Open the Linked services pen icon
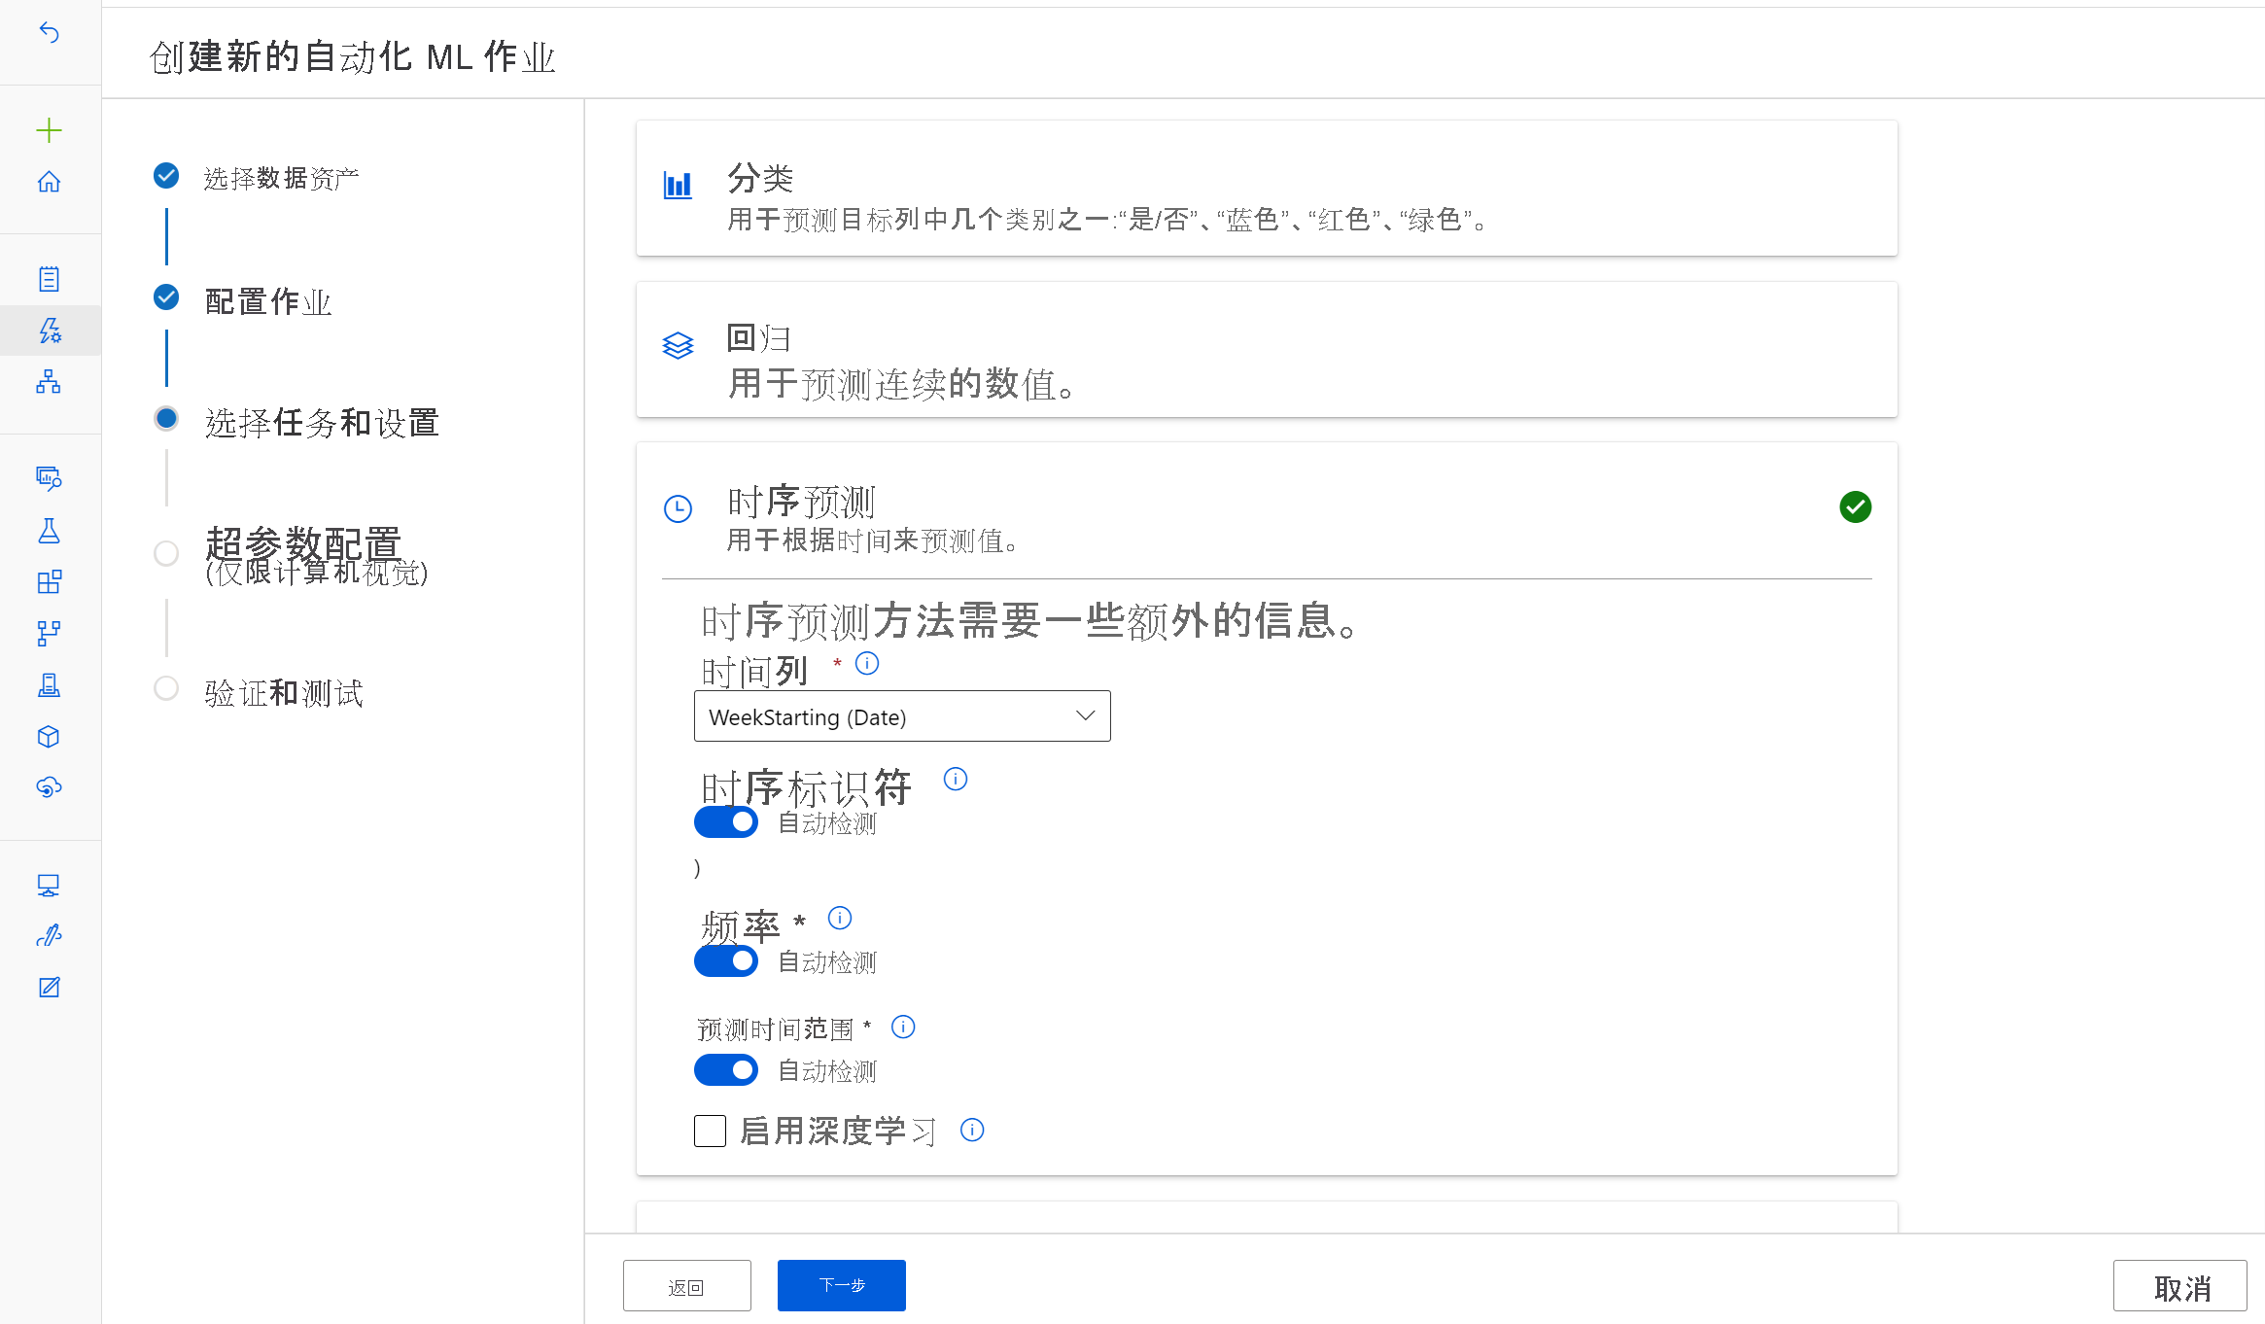The image size is (2265, 1324). tap(49, 935)
